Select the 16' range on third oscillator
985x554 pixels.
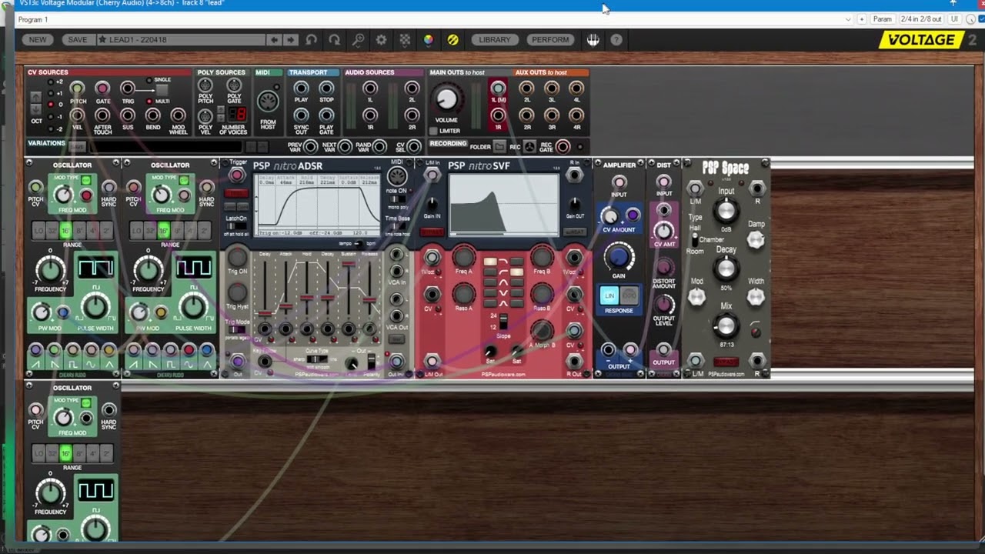point(66,453)
